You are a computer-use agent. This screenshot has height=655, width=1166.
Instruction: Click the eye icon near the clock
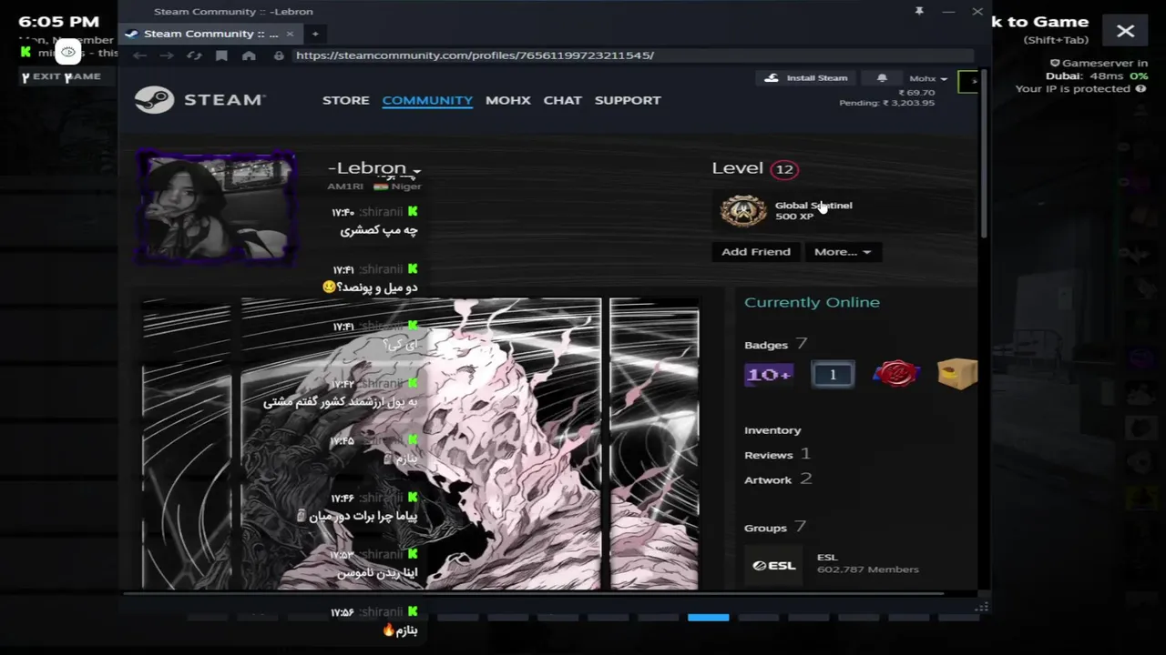[68, 52]
